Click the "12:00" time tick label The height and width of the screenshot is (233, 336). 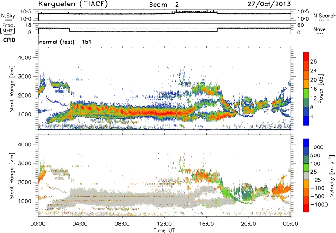[x=164, y=224]
